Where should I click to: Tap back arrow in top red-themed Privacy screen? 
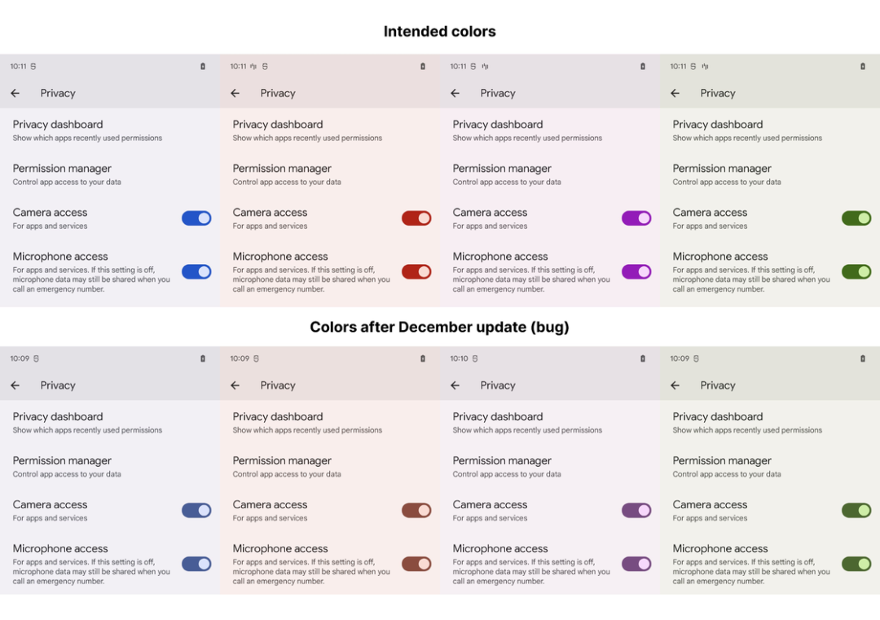pyautogui.click(x=235, y=94)
